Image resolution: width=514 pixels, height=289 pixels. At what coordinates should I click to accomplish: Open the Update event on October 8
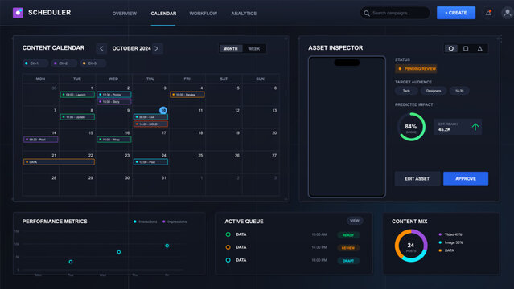[77, 117]
